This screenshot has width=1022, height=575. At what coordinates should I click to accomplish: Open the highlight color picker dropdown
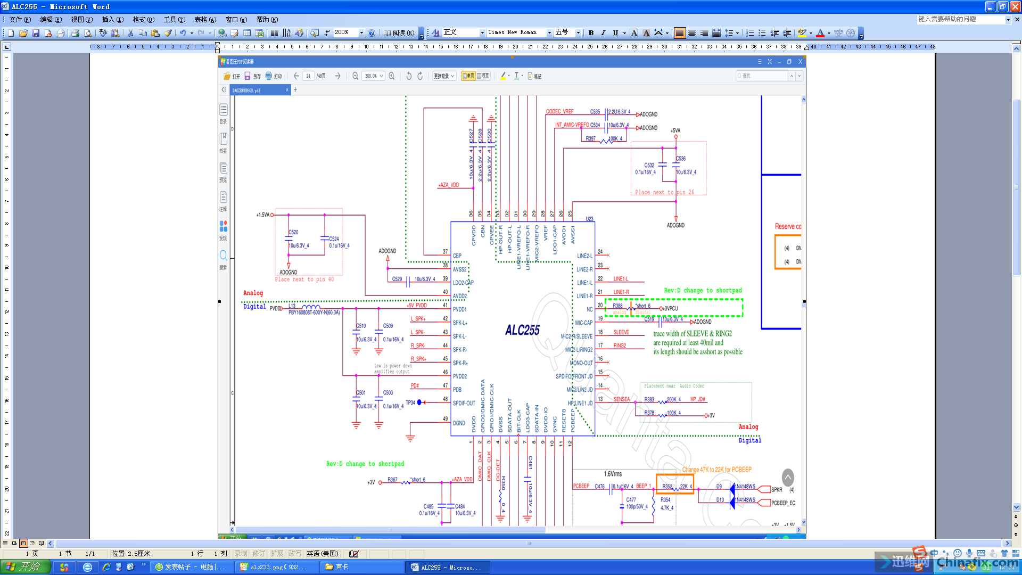(811, 33)
